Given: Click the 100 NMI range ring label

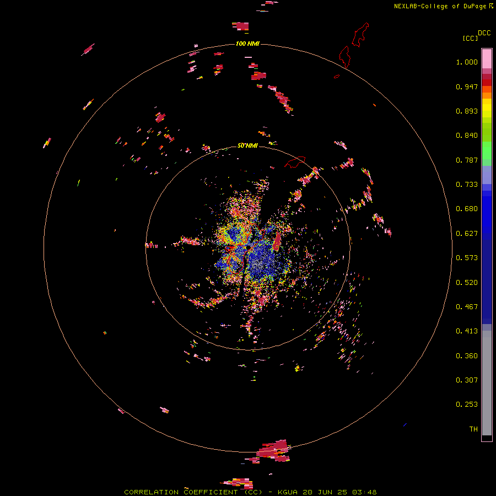Looking at the screenshot, I should tap(247, 44).
